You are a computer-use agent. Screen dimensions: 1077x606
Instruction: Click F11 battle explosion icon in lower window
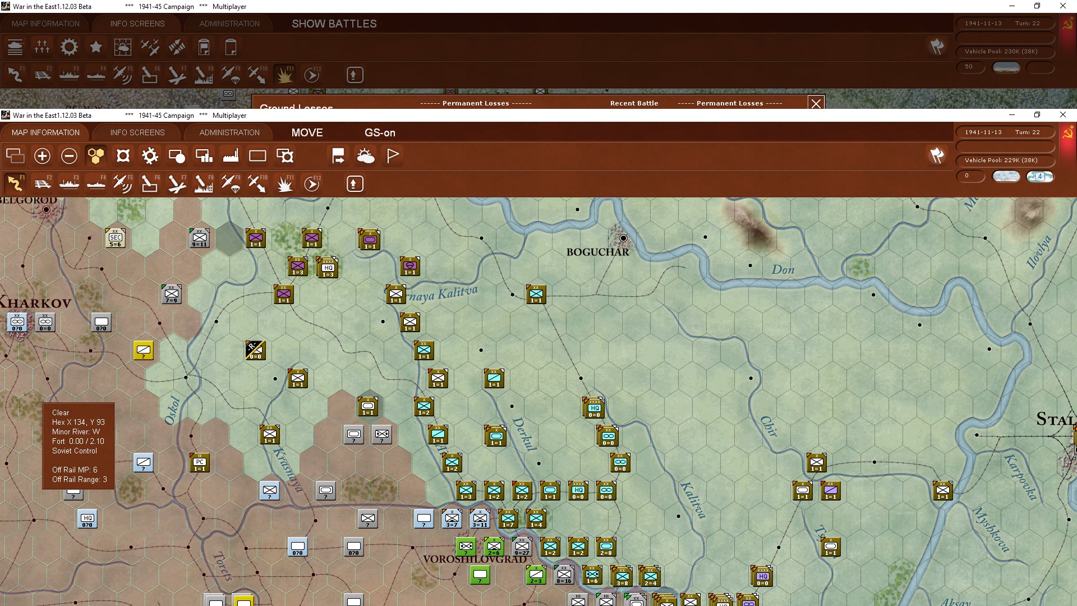285,183
